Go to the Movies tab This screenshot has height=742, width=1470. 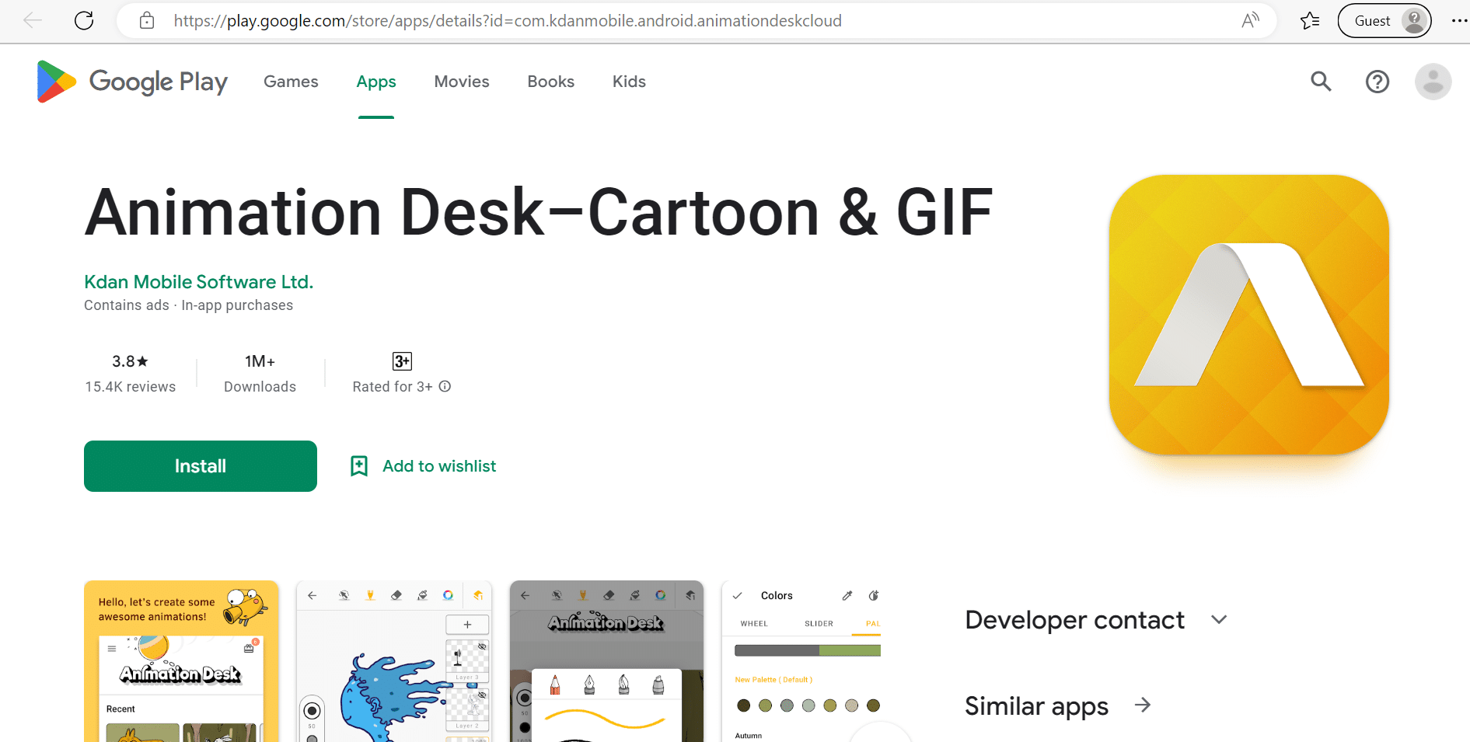(x=462, y=82)
